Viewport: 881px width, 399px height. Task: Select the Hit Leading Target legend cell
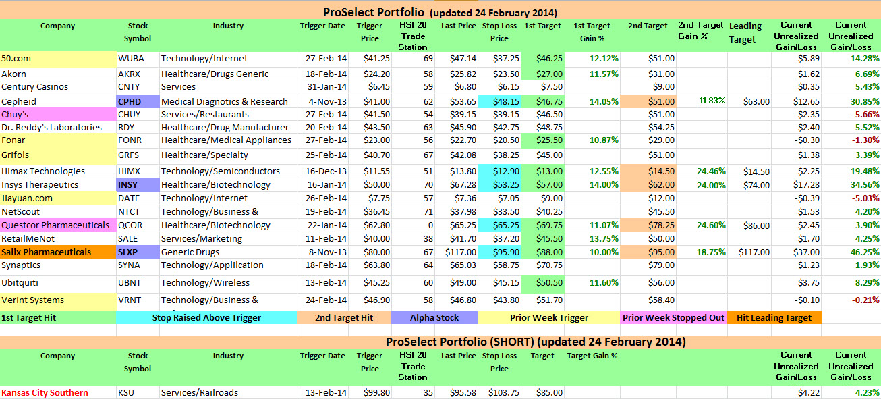coord(774,317)
